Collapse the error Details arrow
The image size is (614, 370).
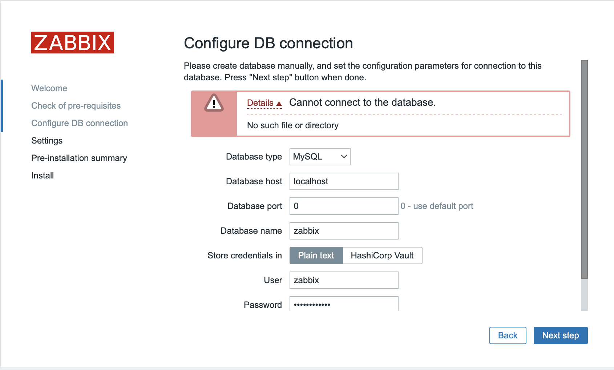coord(279,104)
